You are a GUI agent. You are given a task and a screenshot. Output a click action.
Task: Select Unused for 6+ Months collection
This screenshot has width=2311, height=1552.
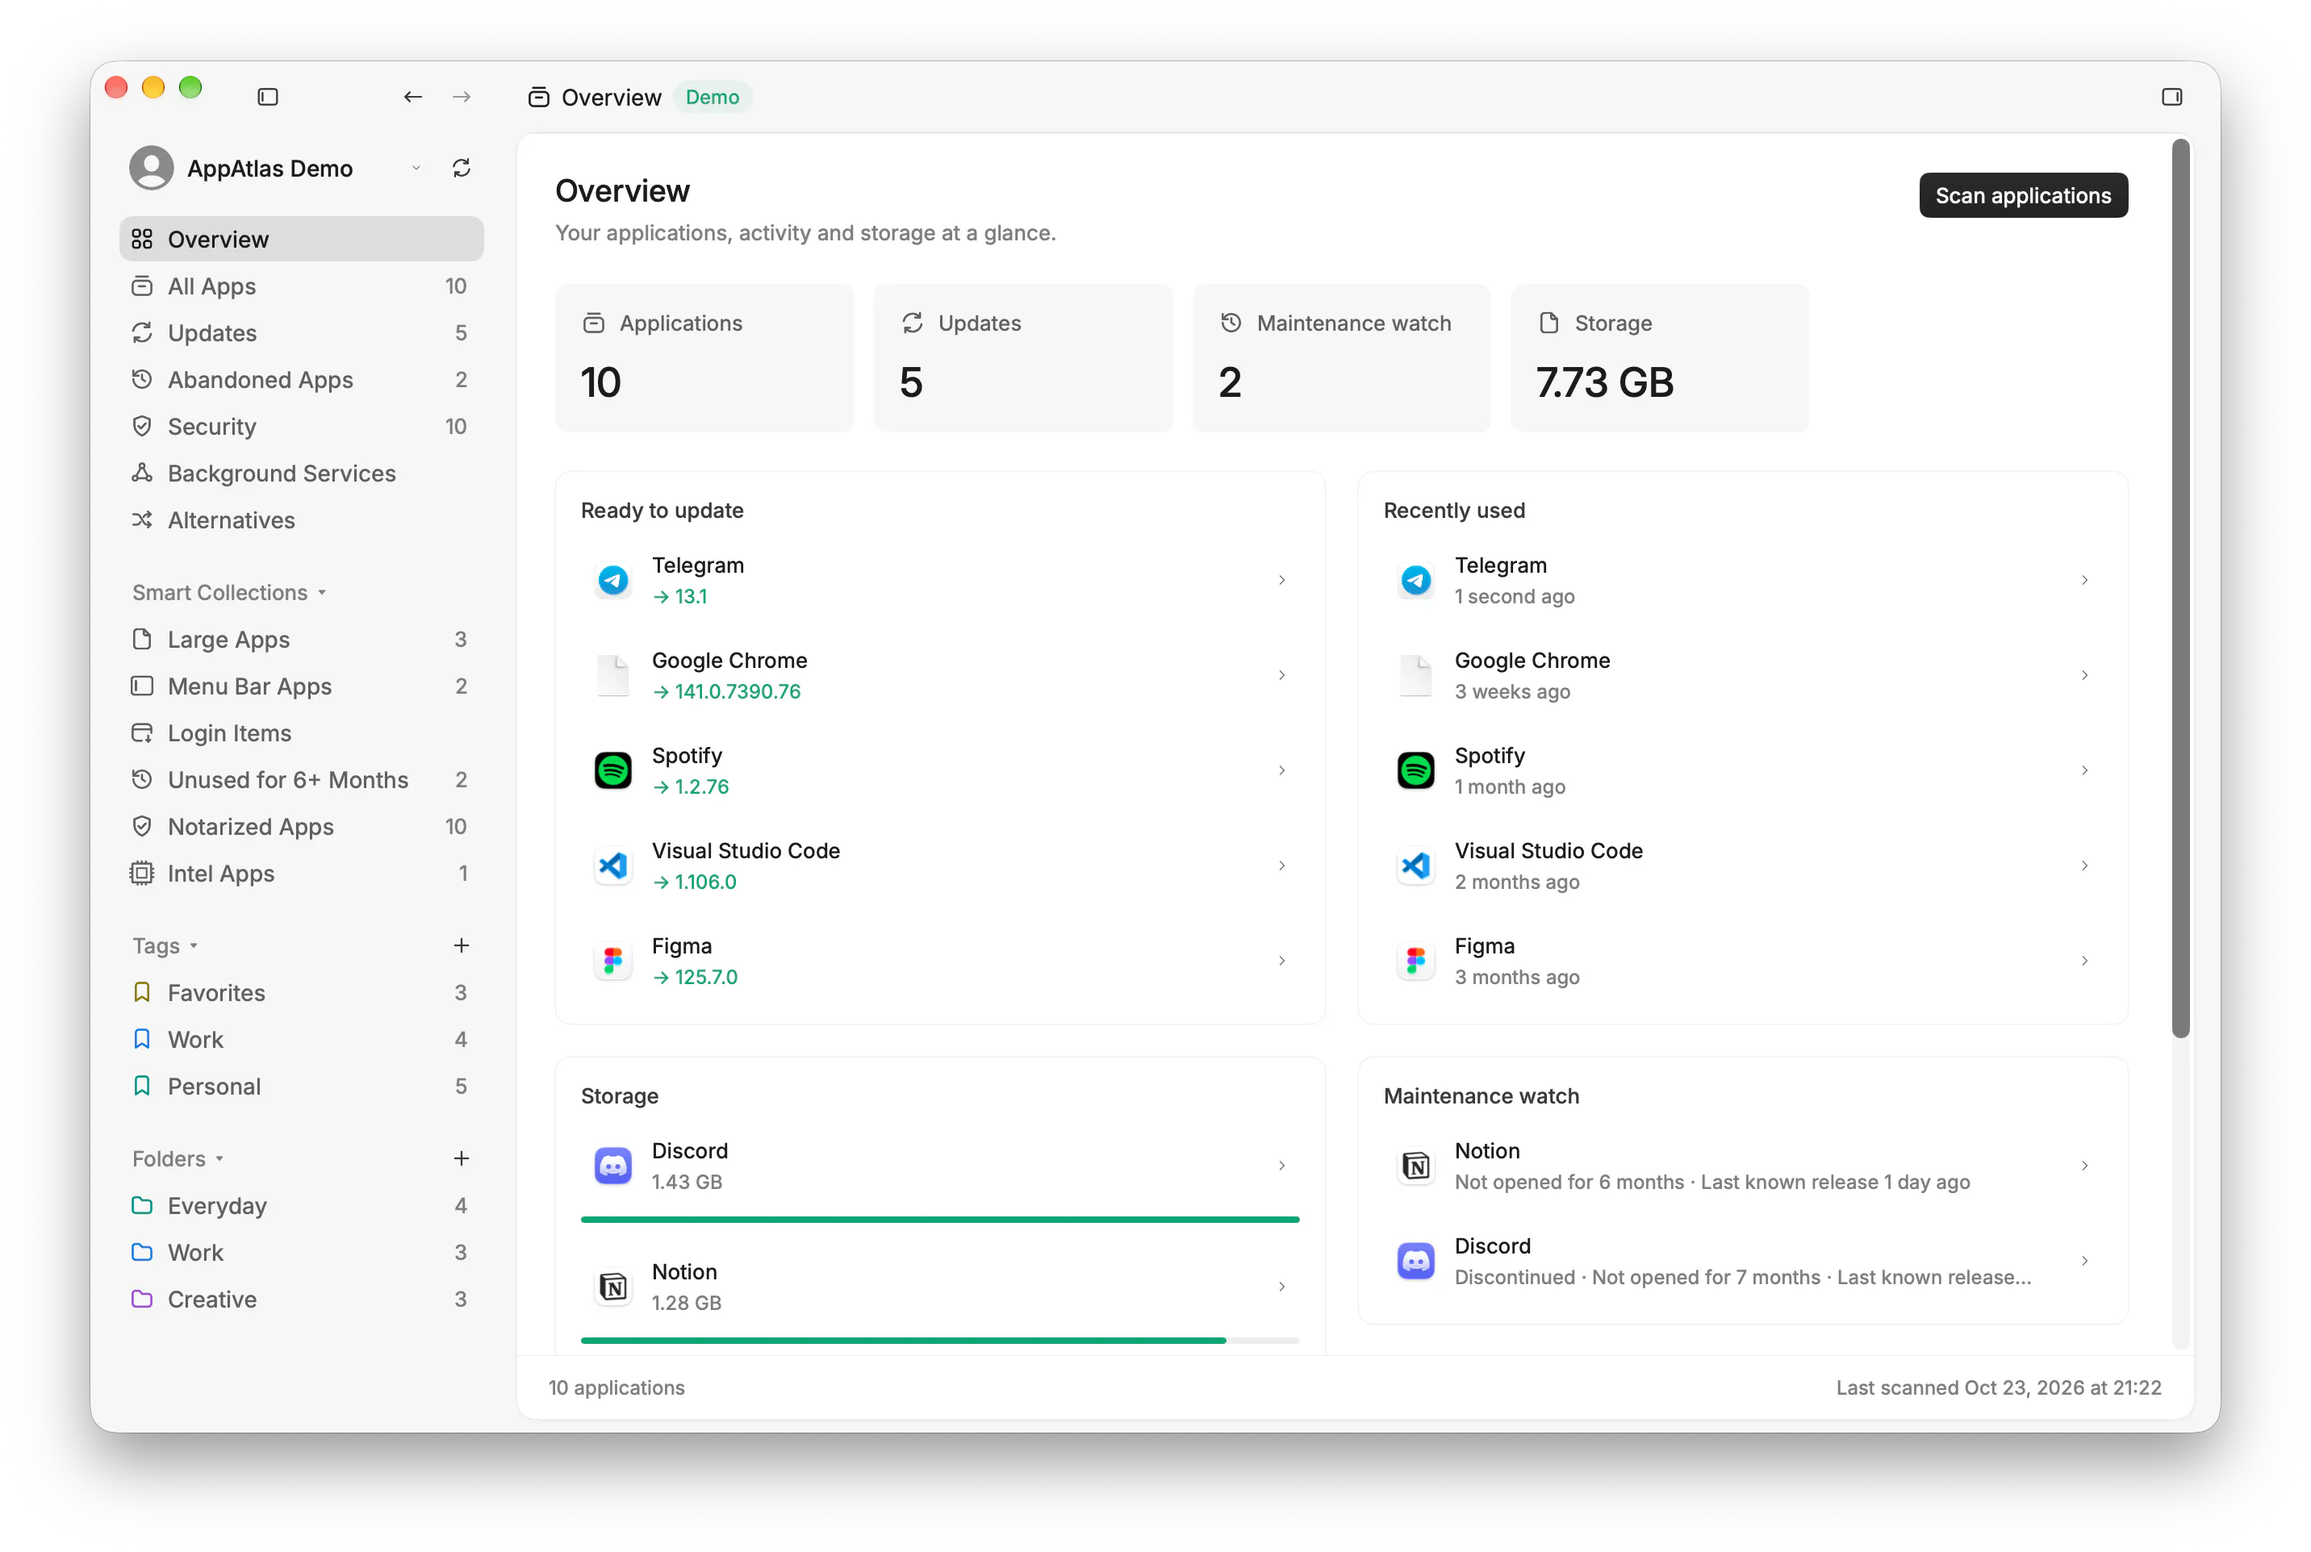(301, 779)
